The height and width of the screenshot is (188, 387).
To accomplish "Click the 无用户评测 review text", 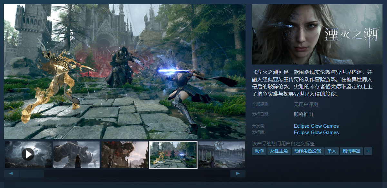I will tap(306, 105).
